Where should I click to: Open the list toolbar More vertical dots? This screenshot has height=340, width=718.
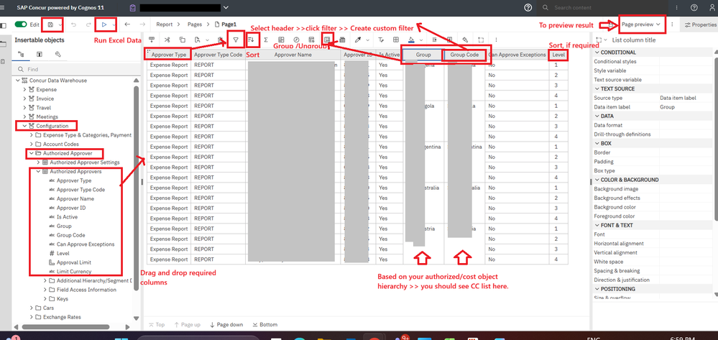[496, 40]
